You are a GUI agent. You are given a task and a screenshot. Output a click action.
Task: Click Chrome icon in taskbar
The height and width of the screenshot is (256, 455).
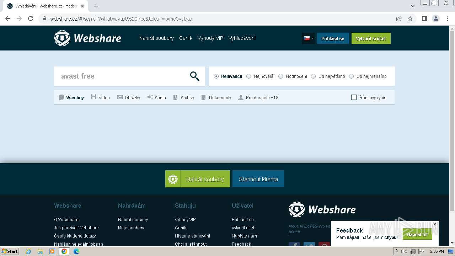point(64,251)
